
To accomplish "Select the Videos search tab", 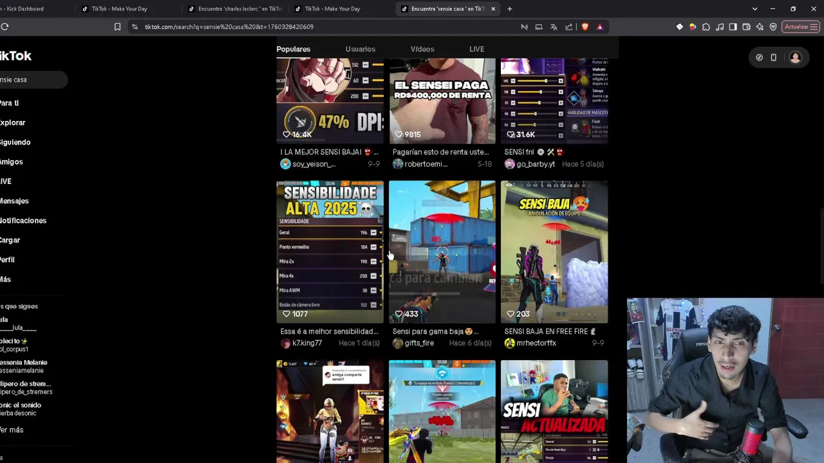I will [x=422, y=49].
